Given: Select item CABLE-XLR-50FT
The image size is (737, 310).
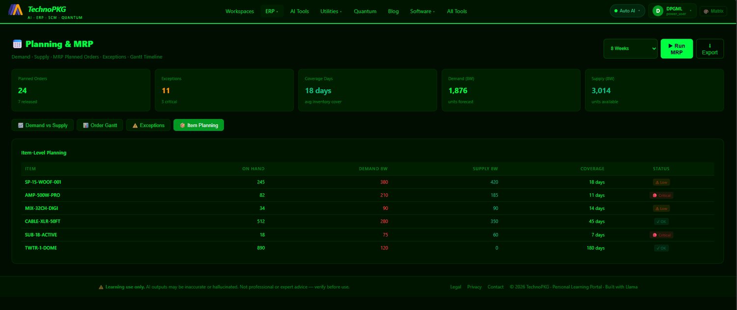Looking at the screenshot, I should (43, 222).
